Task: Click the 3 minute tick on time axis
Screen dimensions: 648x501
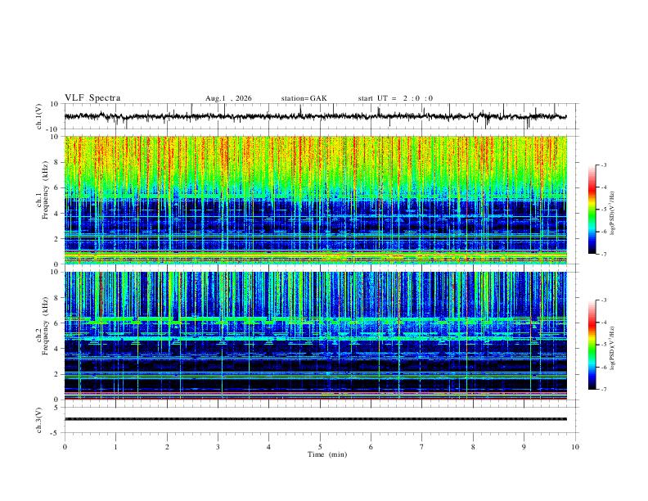Action: tap(218, 447)
